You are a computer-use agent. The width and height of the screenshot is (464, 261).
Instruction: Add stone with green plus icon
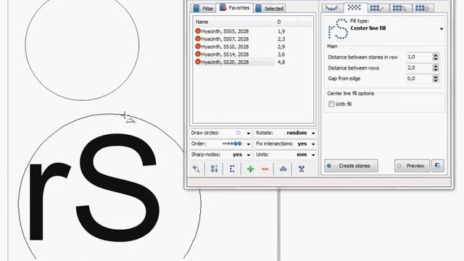[250, 169]
